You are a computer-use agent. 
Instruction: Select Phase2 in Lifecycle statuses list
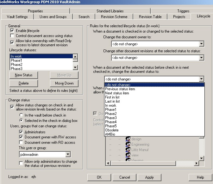coord(41,64)
